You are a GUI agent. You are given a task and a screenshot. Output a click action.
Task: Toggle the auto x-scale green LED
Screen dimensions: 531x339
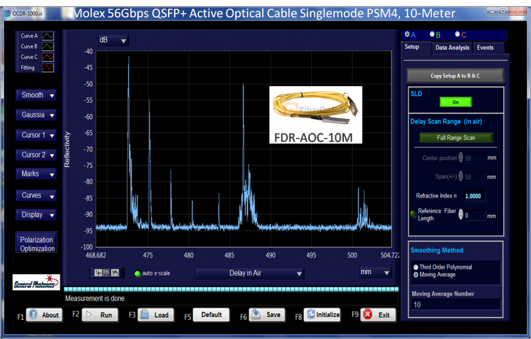click(x=137, y=273)
